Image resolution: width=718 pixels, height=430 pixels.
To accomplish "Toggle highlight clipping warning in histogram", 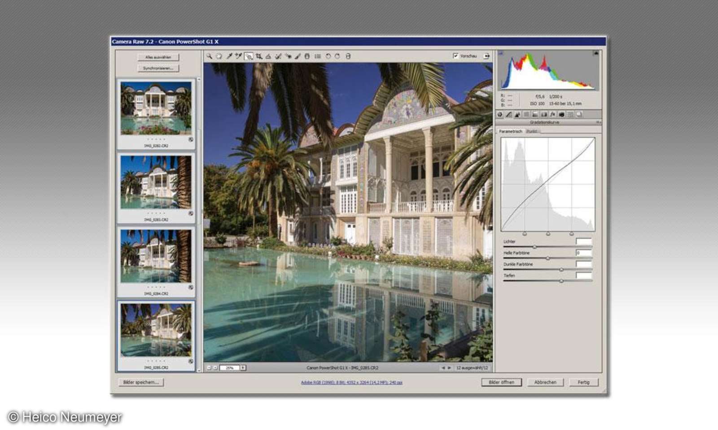I will click(596, 53).
